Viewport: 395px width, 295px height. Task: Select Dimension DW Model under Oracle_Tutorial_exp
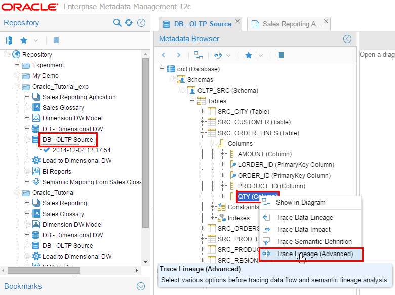click(72, 118)
